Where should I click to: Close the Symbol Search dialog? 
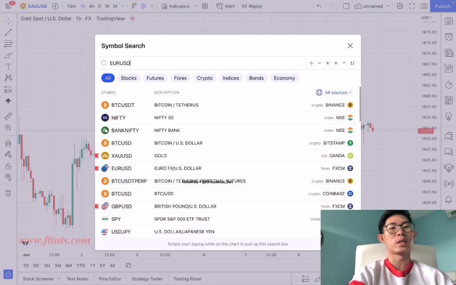click(350, 46)
